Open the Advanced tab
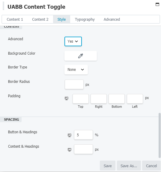Viewport: 161px width, 172px height. [x=112, y=20]
